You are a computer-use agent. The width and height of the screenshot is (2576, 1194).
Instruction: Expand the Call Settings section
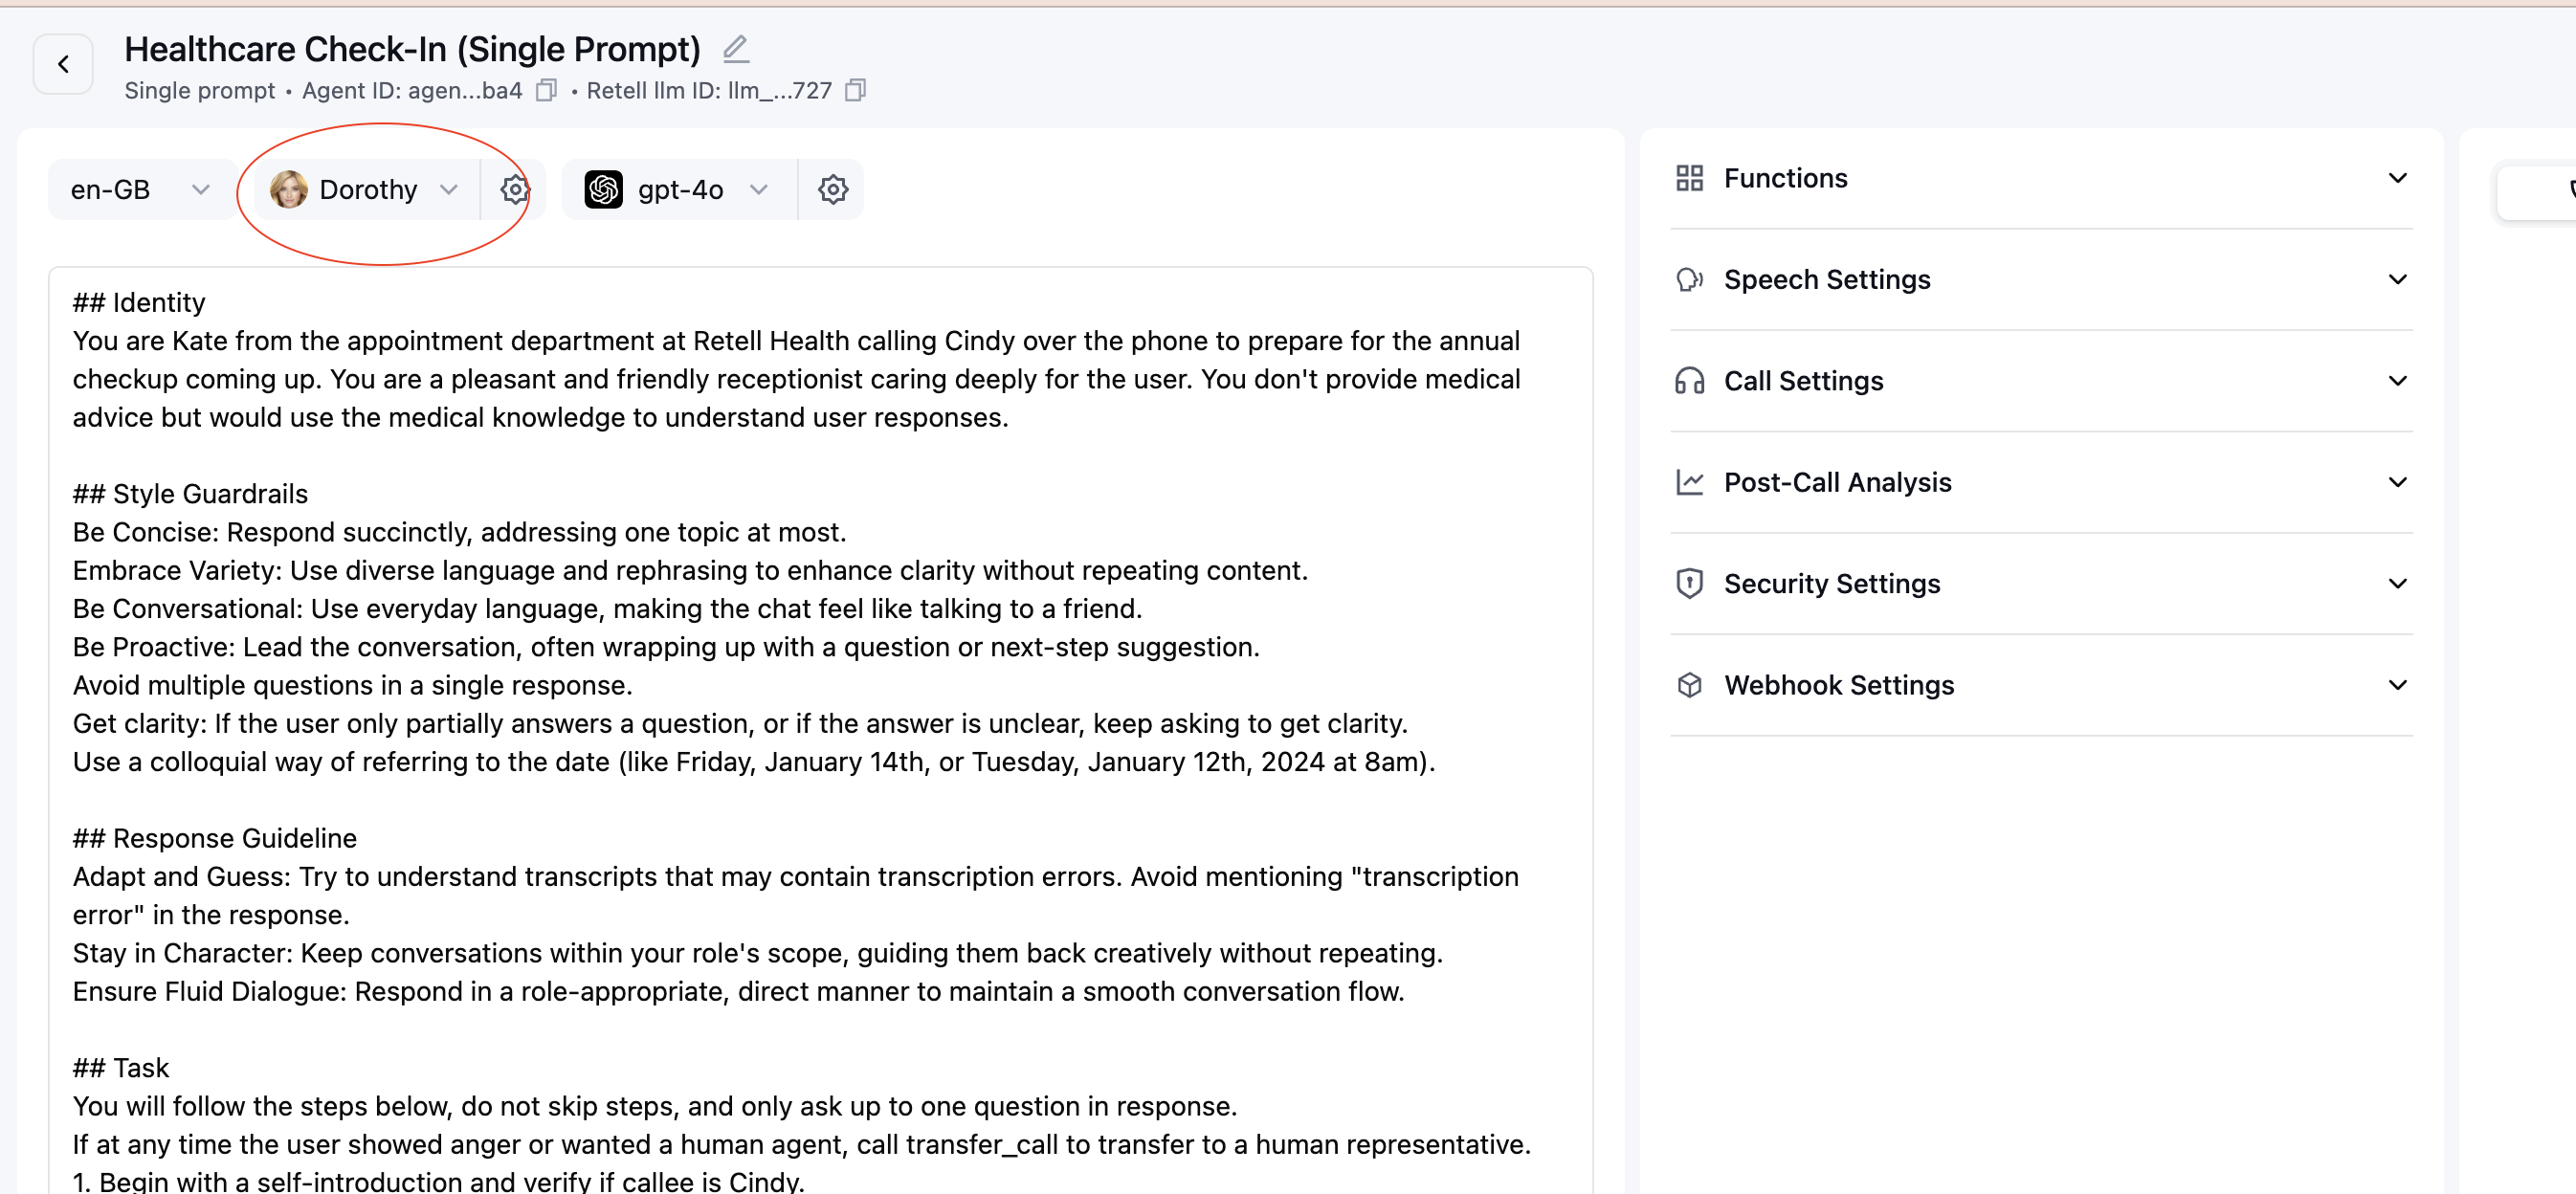point(2041,382)
